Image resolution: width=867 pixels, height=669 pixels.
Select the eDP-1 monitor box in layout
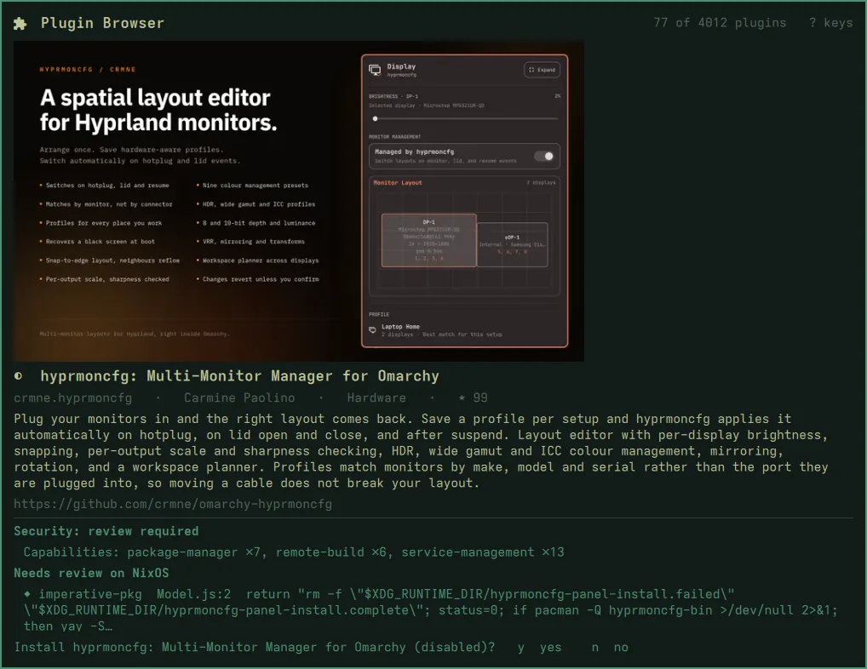point(512,245)
